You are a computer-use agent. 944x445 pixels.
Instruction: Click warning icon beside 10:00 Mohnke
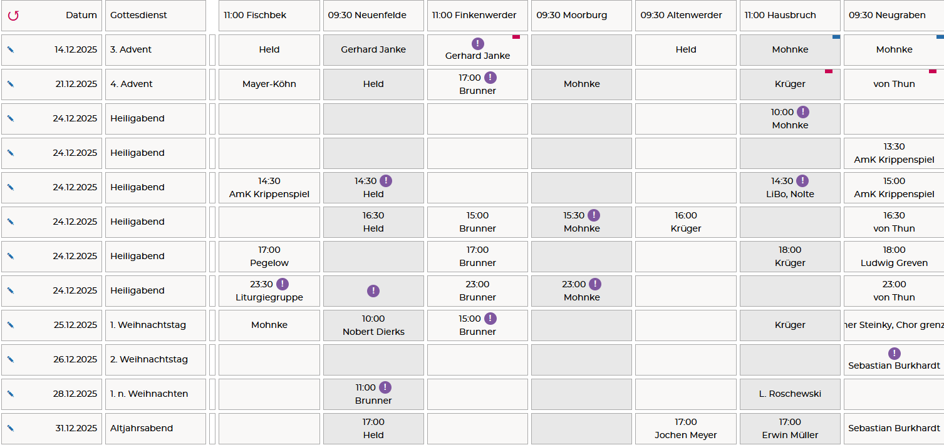pos(802,112)
